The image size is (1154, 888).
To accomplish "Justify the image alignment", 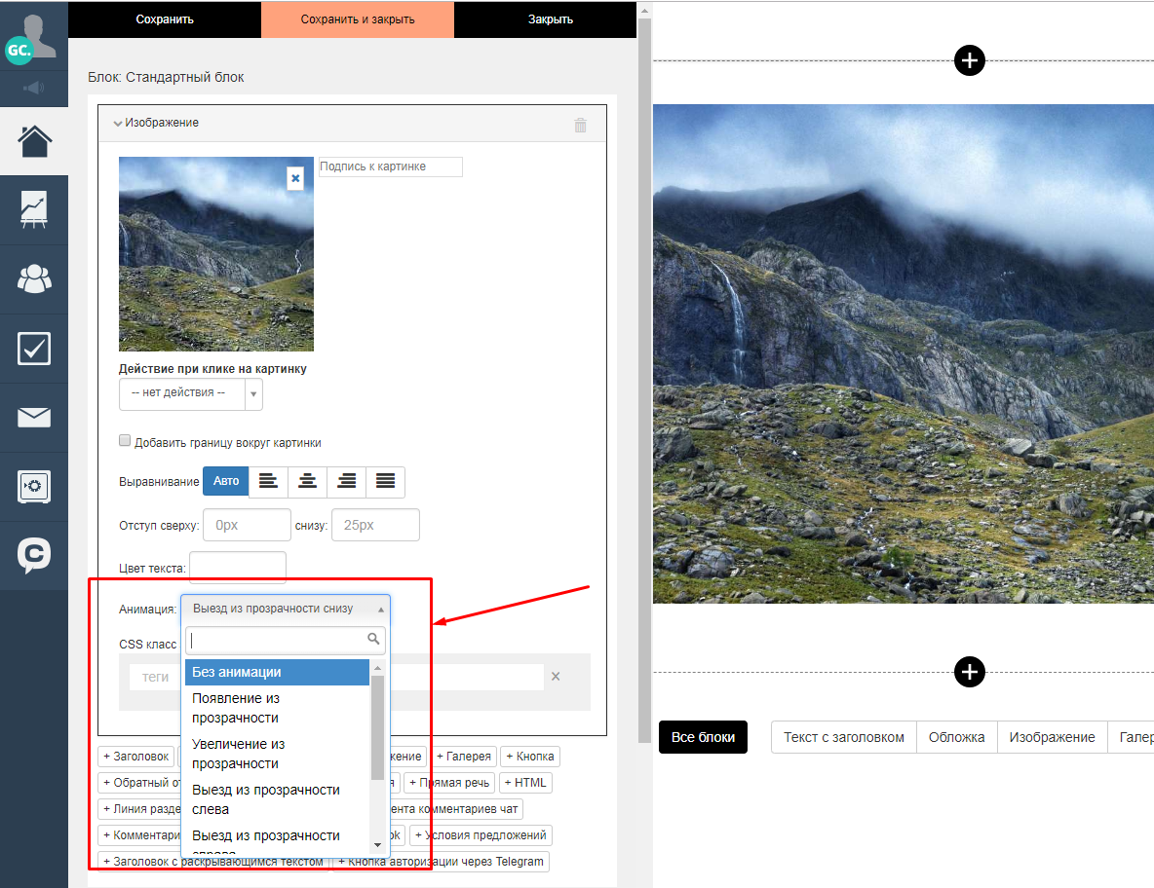I will [x=386, y=482].
